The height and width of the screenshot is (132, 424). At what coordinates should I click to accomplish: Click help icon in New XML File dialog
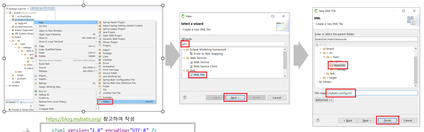click(318, 120)
